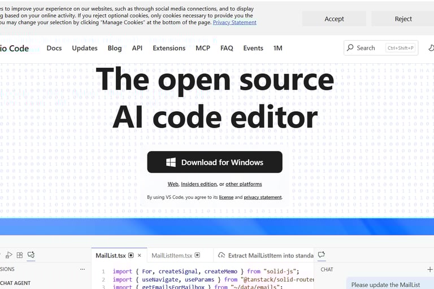The height and width of the screenshot is (289, 434).
Task: Open the sessions panel more actions ellipsis
Action: click(x=83, y=269)
